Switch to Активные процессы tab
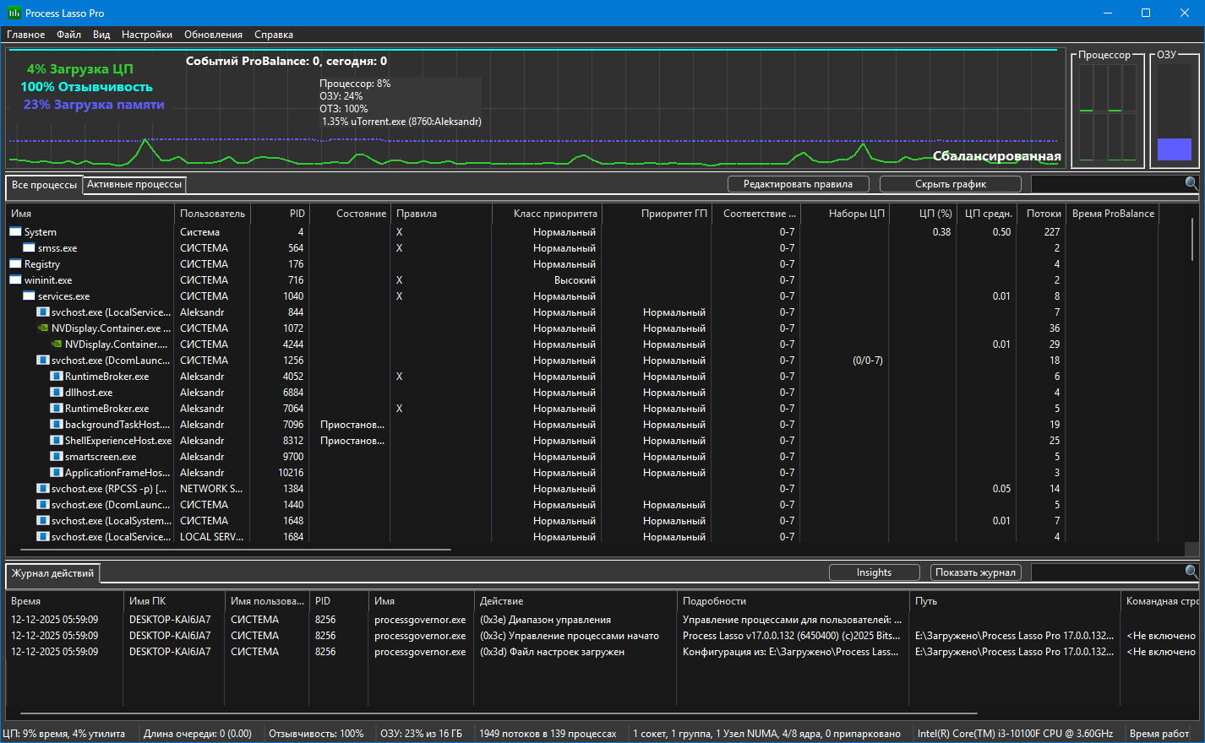This screenshot has width=1205, height=743. pos(134,184)
